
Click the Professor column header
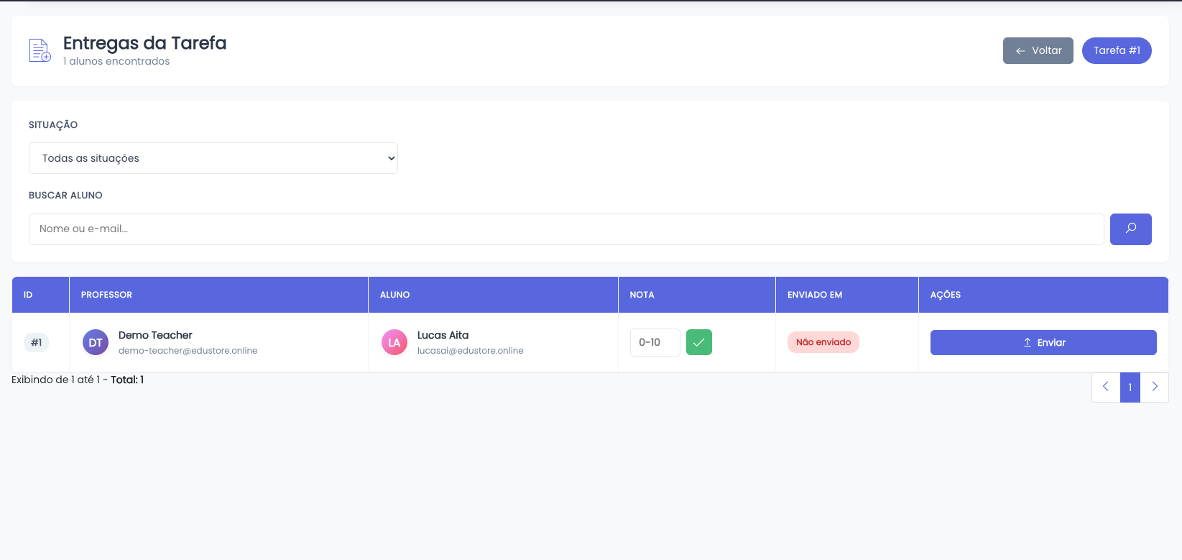[106, 295]
